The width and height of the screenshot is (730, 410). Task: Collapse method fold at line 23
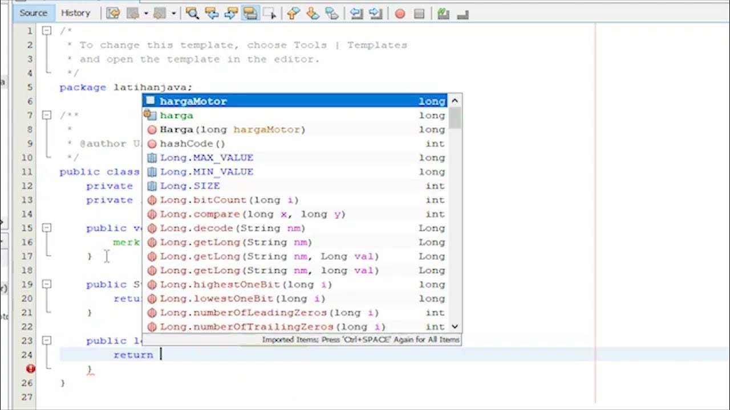[47, 341]
